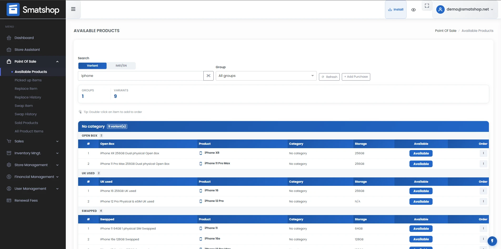Click the barcode scan icon beside search
The width and height of the screenshot is (501, 249).
point(208,76)
